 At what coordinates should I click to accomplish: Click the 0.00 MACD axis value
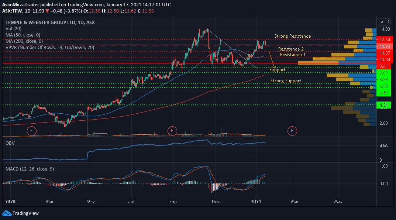coord(383,184)
